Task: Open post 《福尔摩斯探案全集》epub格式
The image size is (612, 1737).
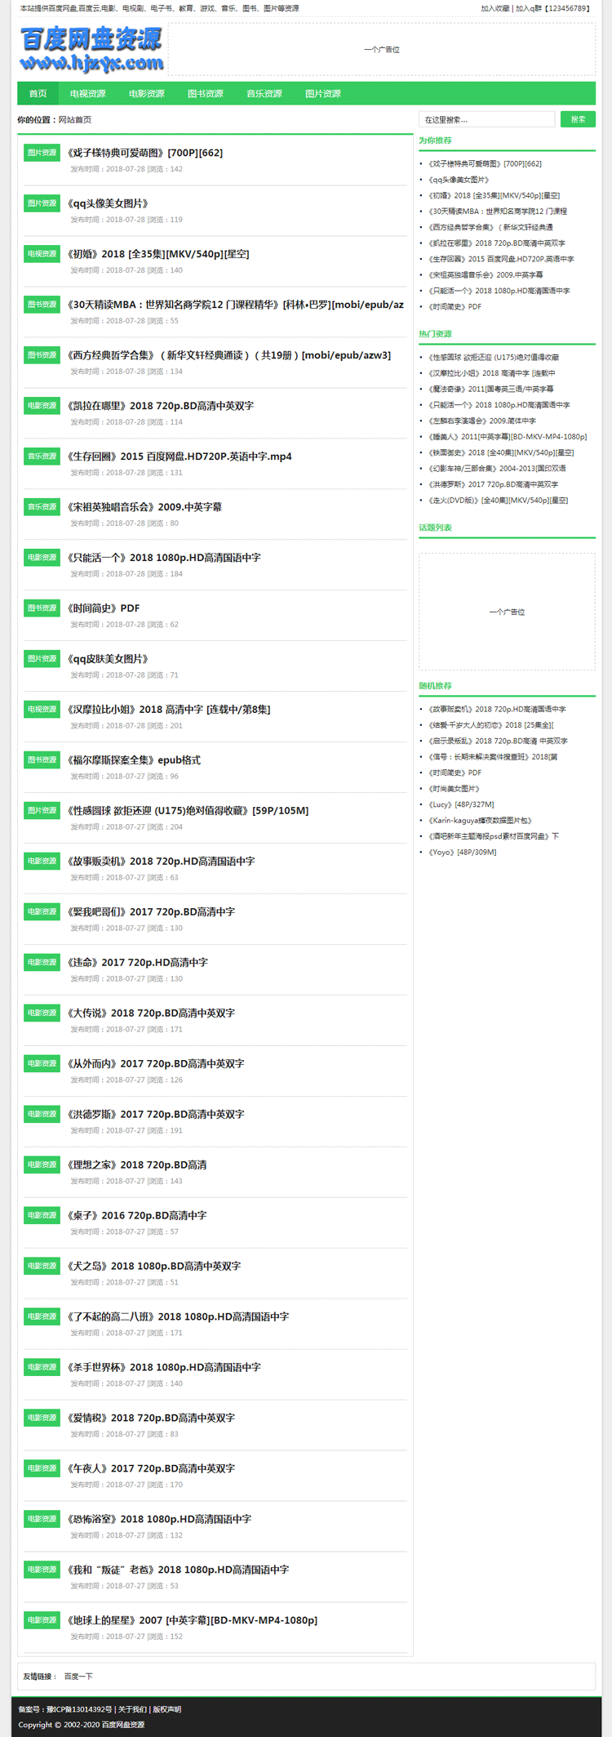Action: (133, 760)
